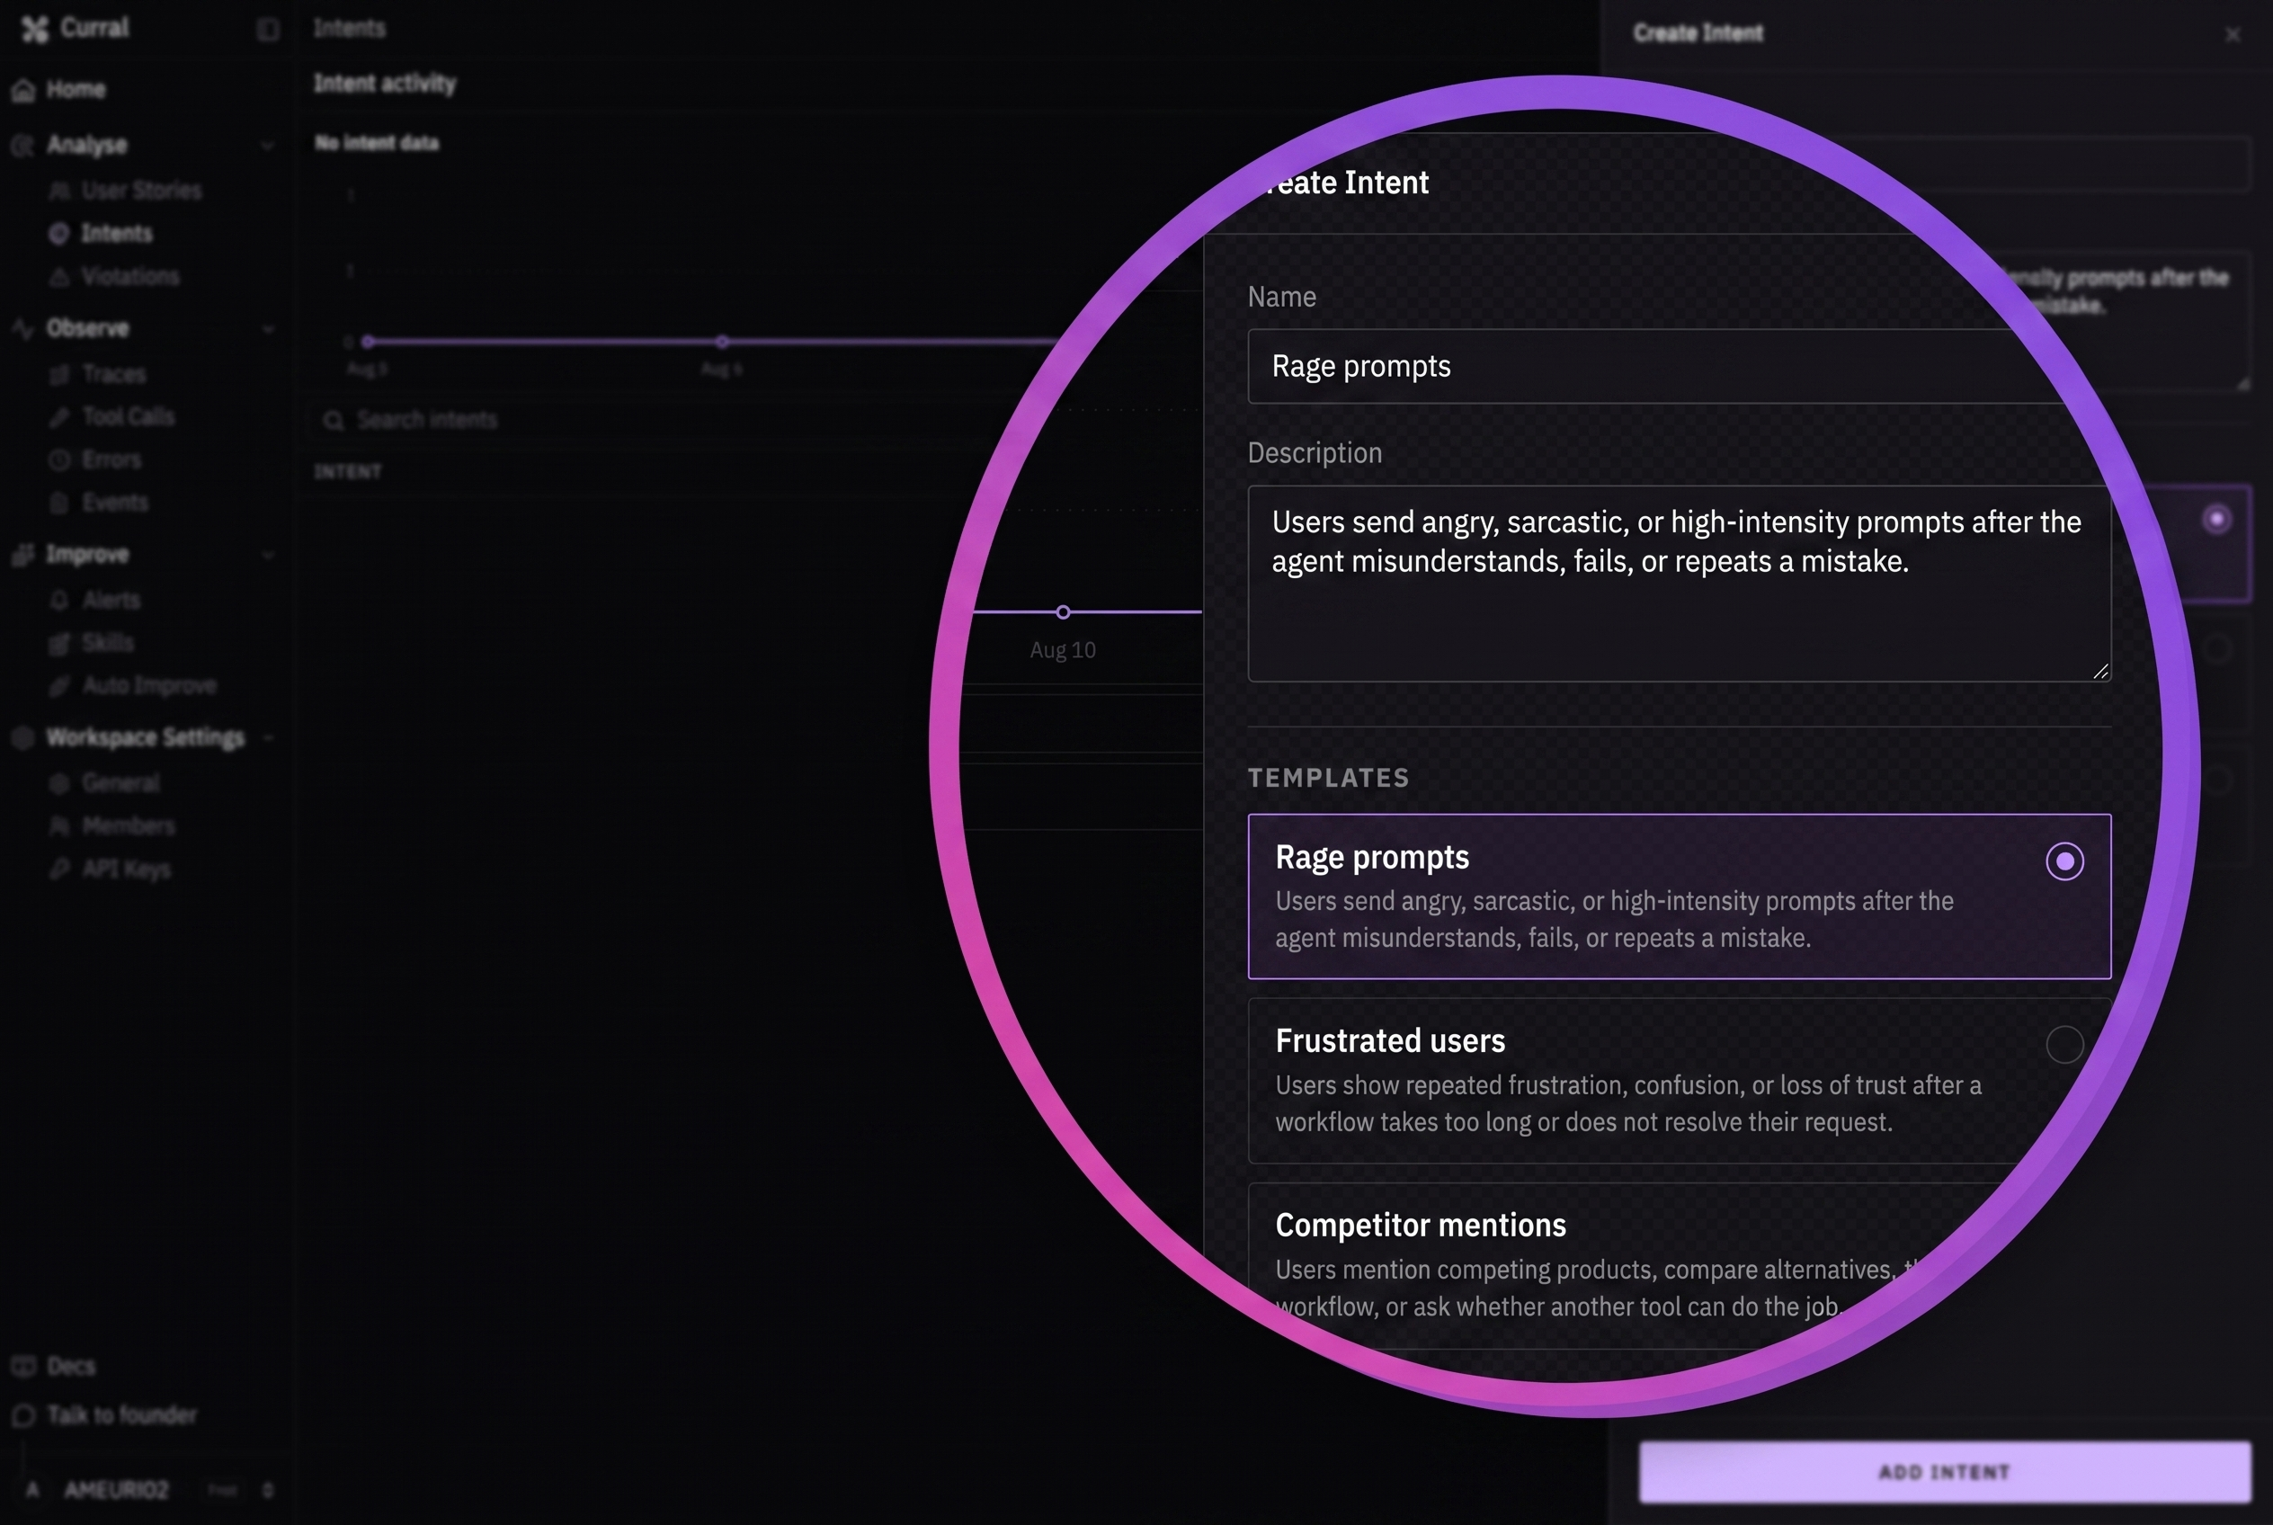Screen dimensions: 2273x1525
Task: Select the Frustrated users template radio
Action: 2064,1045
